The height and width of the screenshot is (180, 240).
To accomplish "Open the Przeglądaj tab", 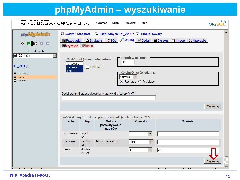I will 71,41.
